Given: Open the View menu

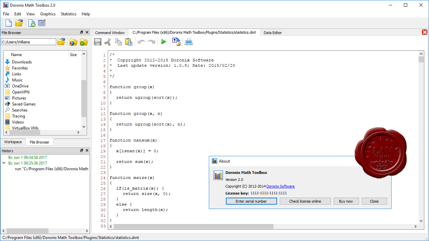Looking at the screenshot, I should click(30, 14).
